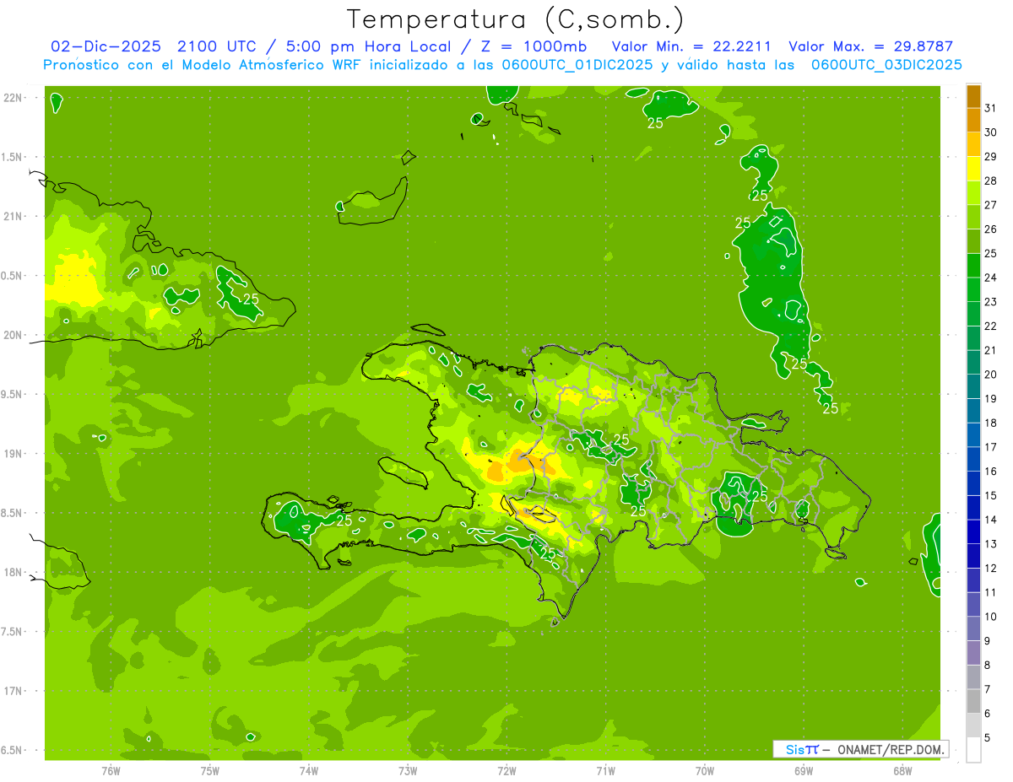Click the "21N" latitude axis label
Viewport: 1013px width, 782px height.
(13, 216)
